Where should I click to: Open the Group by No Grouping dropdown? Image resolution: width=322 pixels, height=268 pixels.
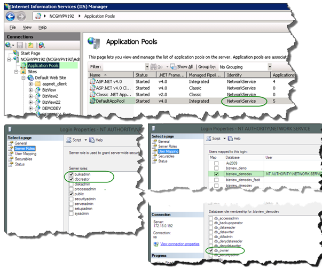point(270,67)
